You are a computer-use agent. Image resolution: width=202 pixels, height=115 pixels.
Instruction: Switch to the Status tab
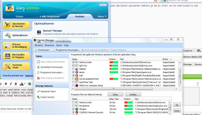[19, 16]
